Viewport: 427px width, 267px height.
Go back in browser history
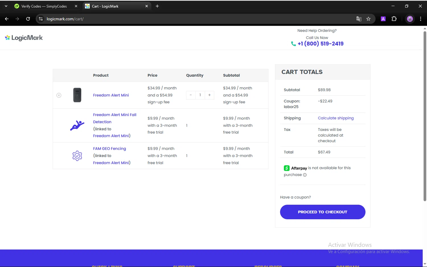(7, 19)
